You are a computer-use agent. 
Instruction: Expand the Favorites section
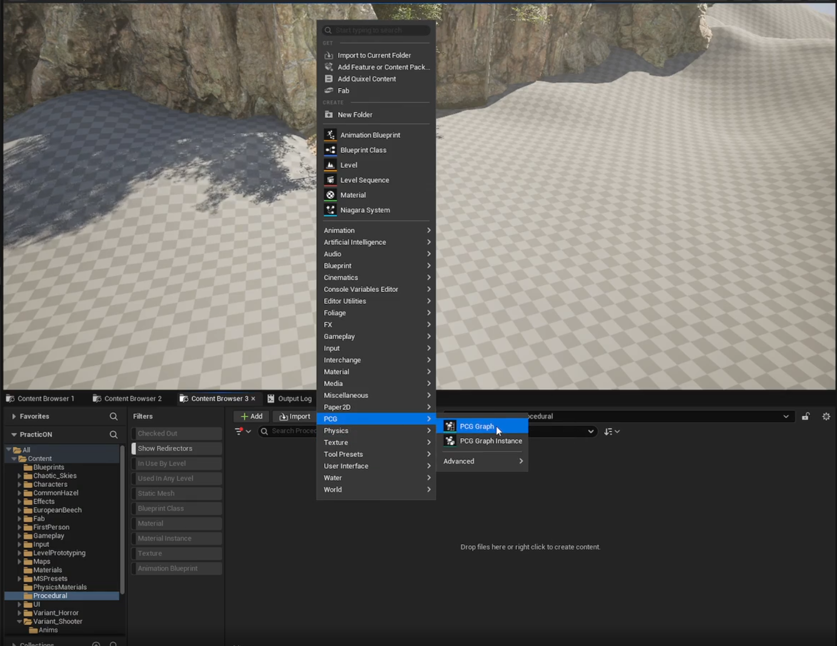(x=14, y=416)
